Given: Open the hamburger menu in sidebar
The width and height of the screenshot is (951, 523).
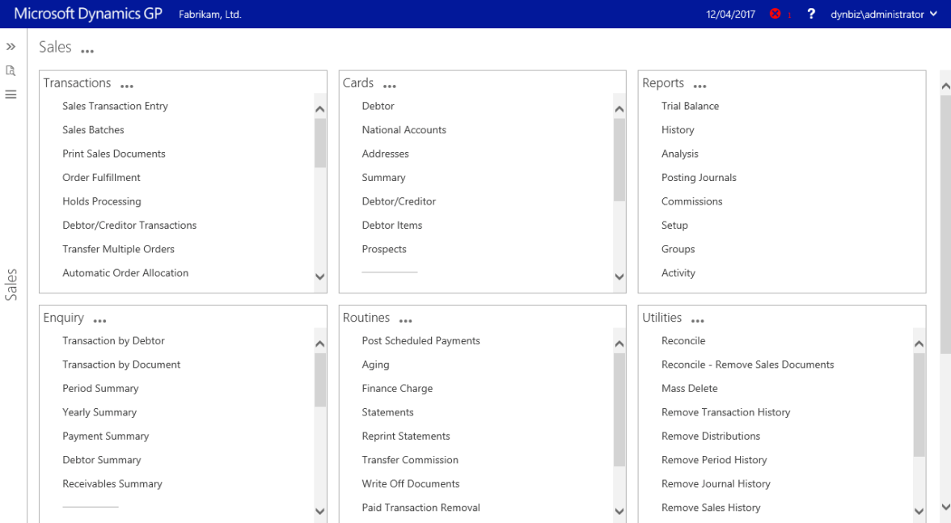Looking at the screenshot, I should tap(11, 95).
